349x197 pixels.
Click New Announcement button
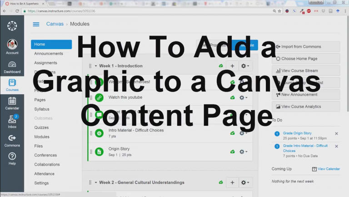(306, 95)
